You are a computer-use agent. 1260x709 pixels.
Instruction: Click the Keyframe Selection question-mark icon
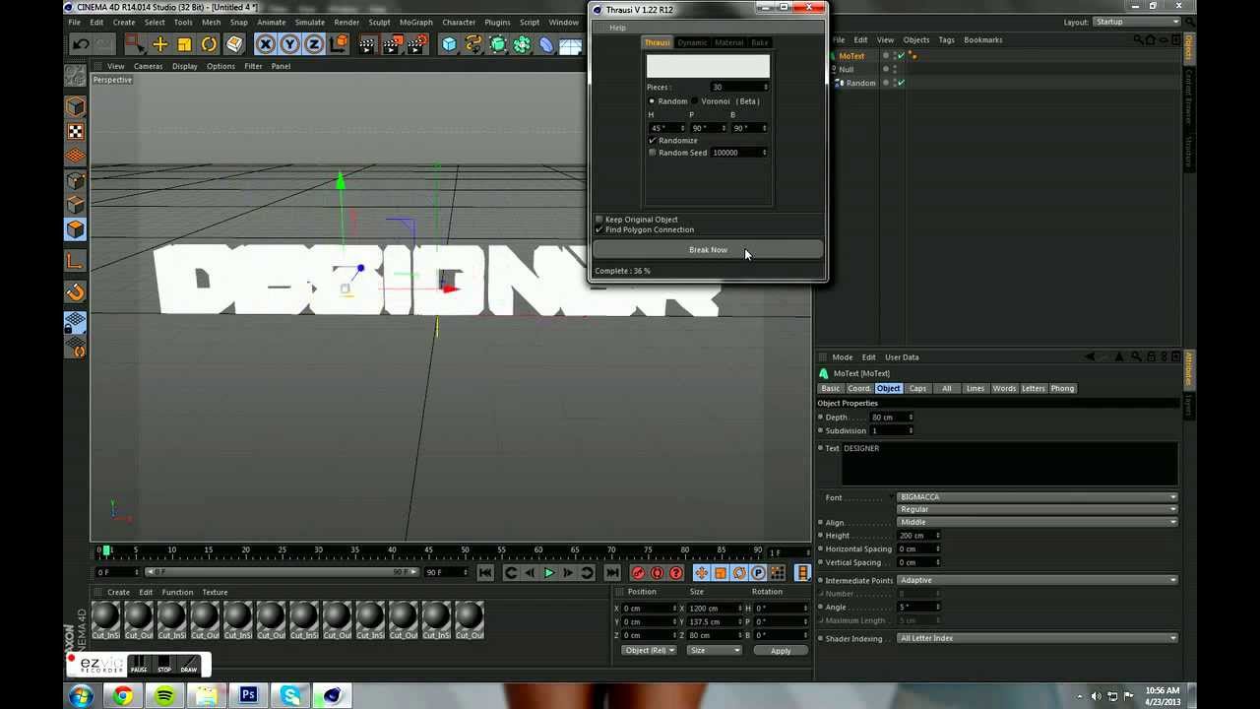(x=675, y=572)
